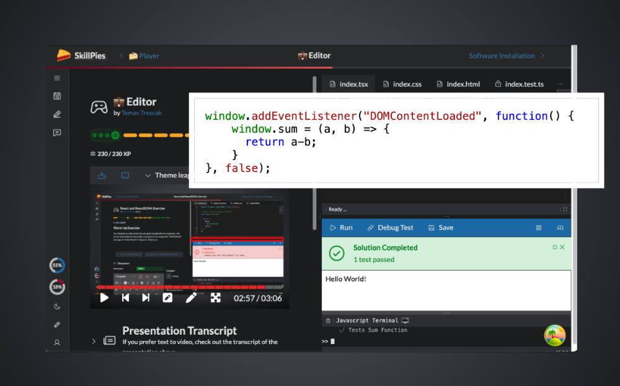Toggle video fullscreen mode

pos(215,298)
